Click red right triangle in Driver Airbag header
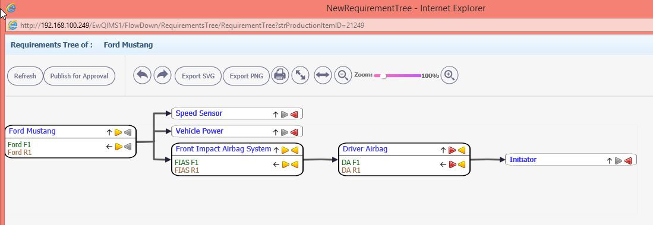This screenshot has width=653, height=225. pos(452,150)
